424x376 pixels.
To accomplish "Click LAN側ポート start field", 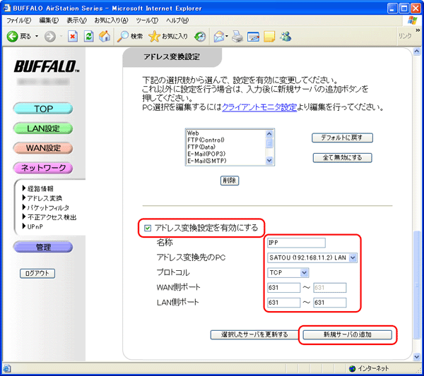I will (283, 303).
